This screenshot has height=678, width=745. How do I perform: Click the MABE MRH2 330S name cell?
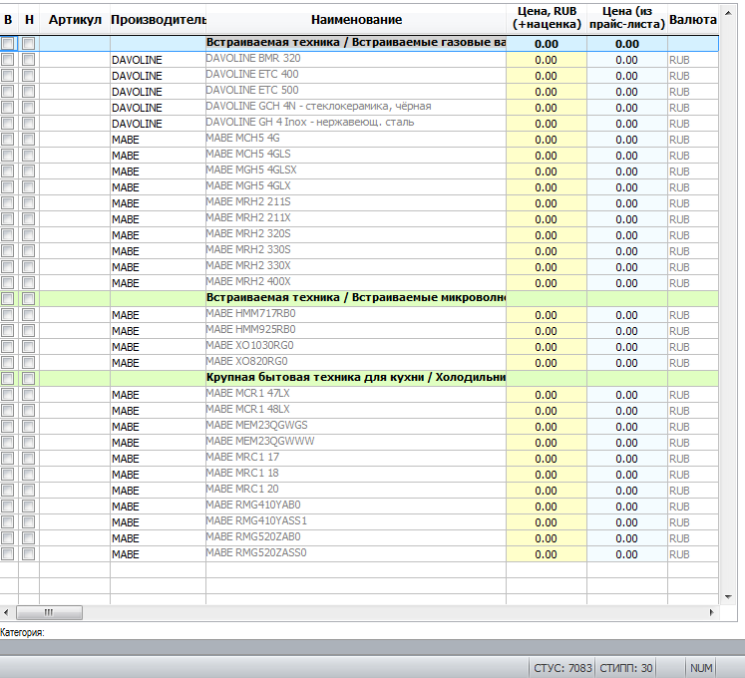356,251
